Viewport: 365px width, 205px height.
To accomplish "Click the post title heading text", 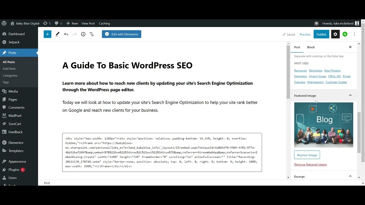I will (127, 65).
